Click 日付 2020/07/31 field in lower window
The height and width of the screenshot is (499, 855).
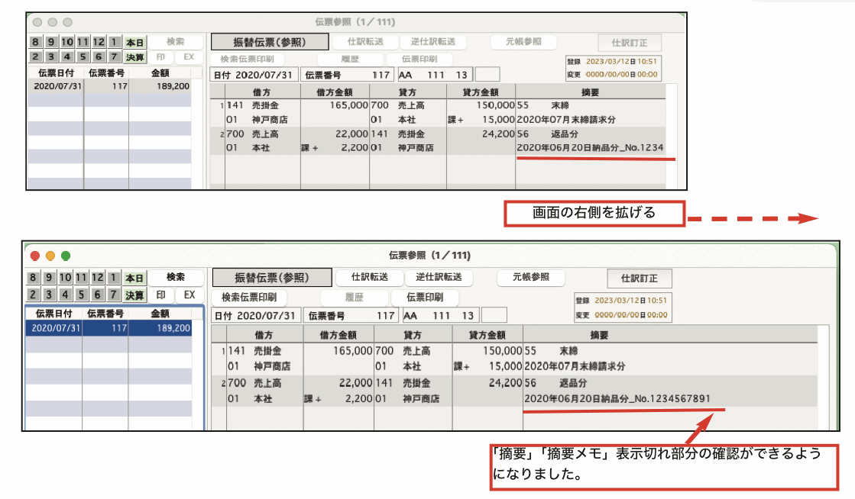[x=255, y=316]
